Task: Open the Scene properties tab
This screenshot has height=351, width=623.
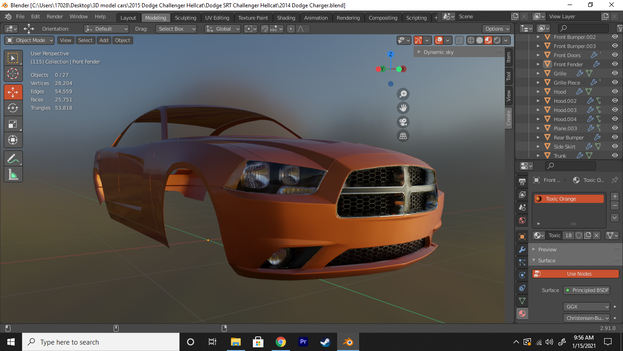Action: [x=522, y=207]
